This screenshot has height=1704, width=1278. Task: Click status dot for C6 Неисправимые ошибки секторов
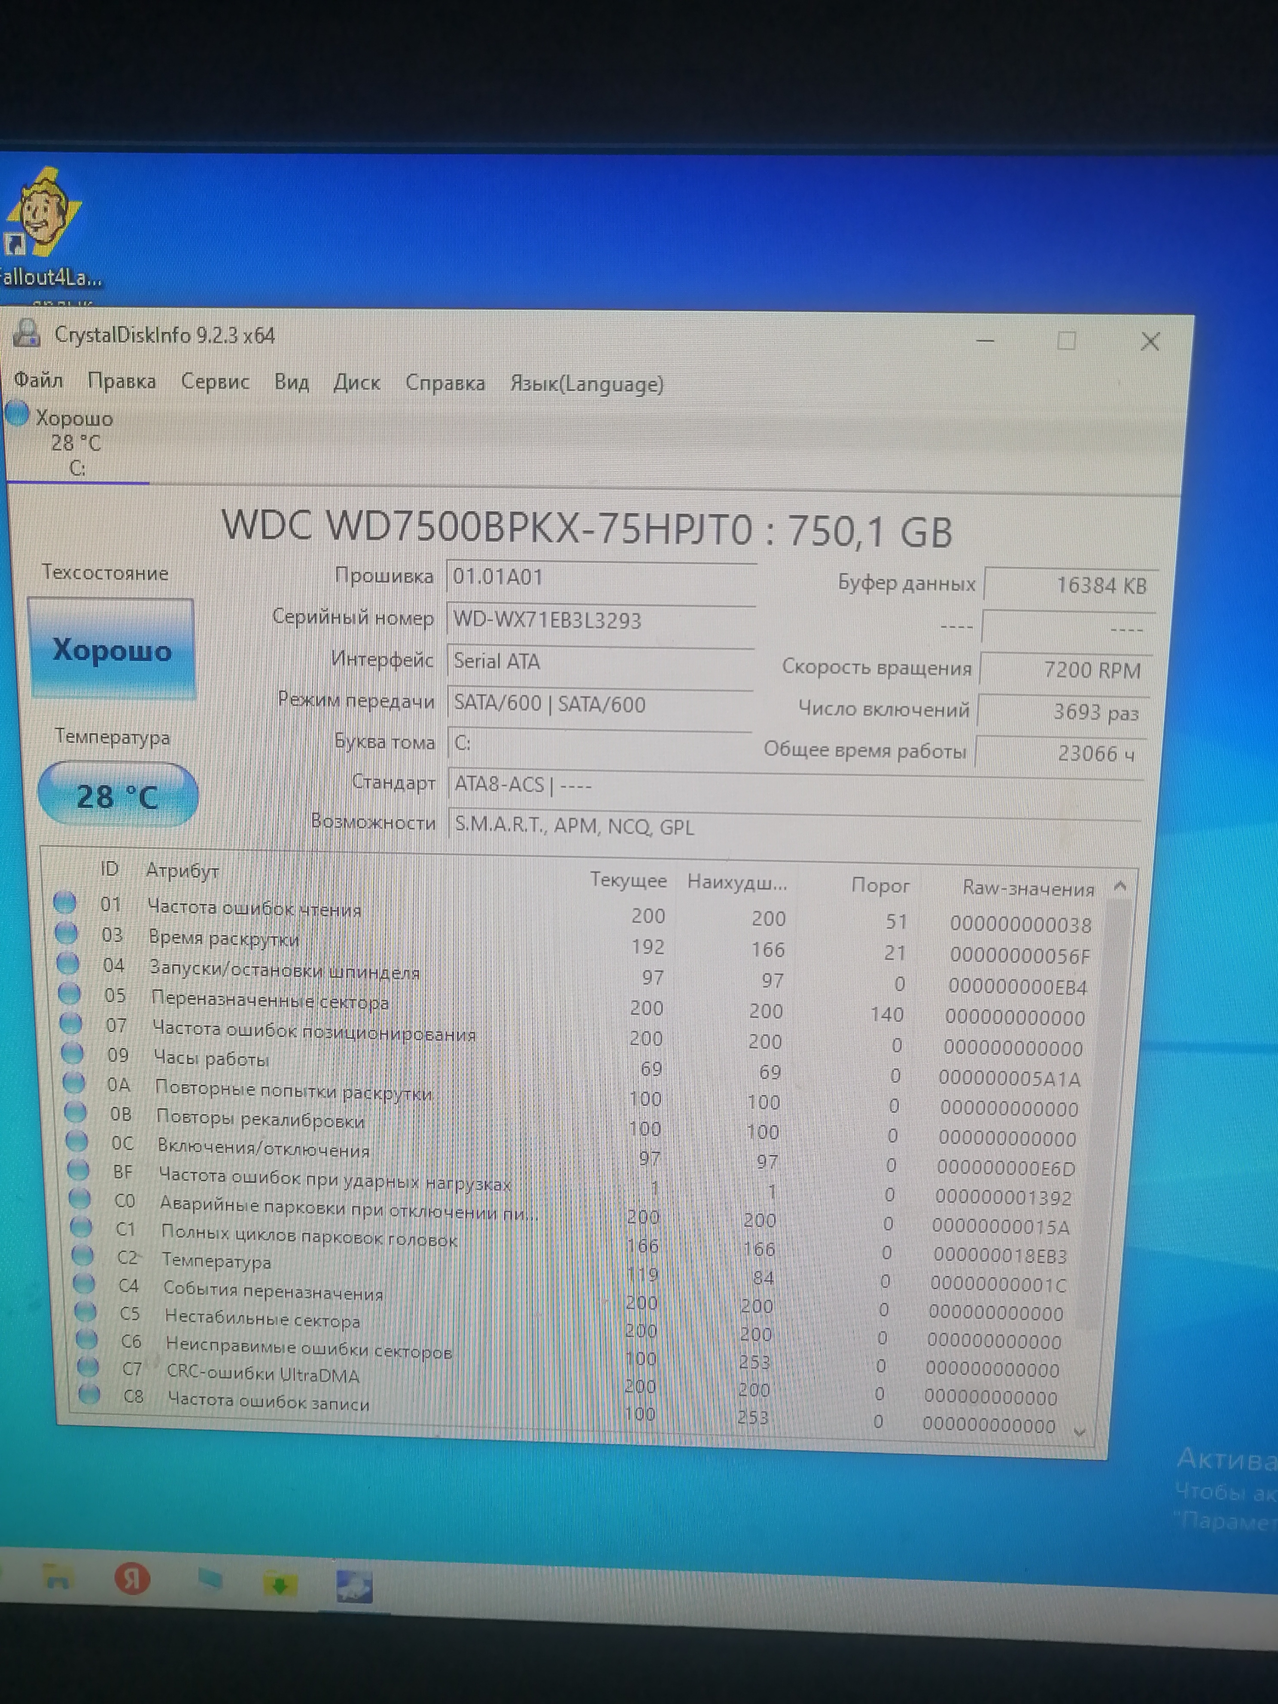87,1339
